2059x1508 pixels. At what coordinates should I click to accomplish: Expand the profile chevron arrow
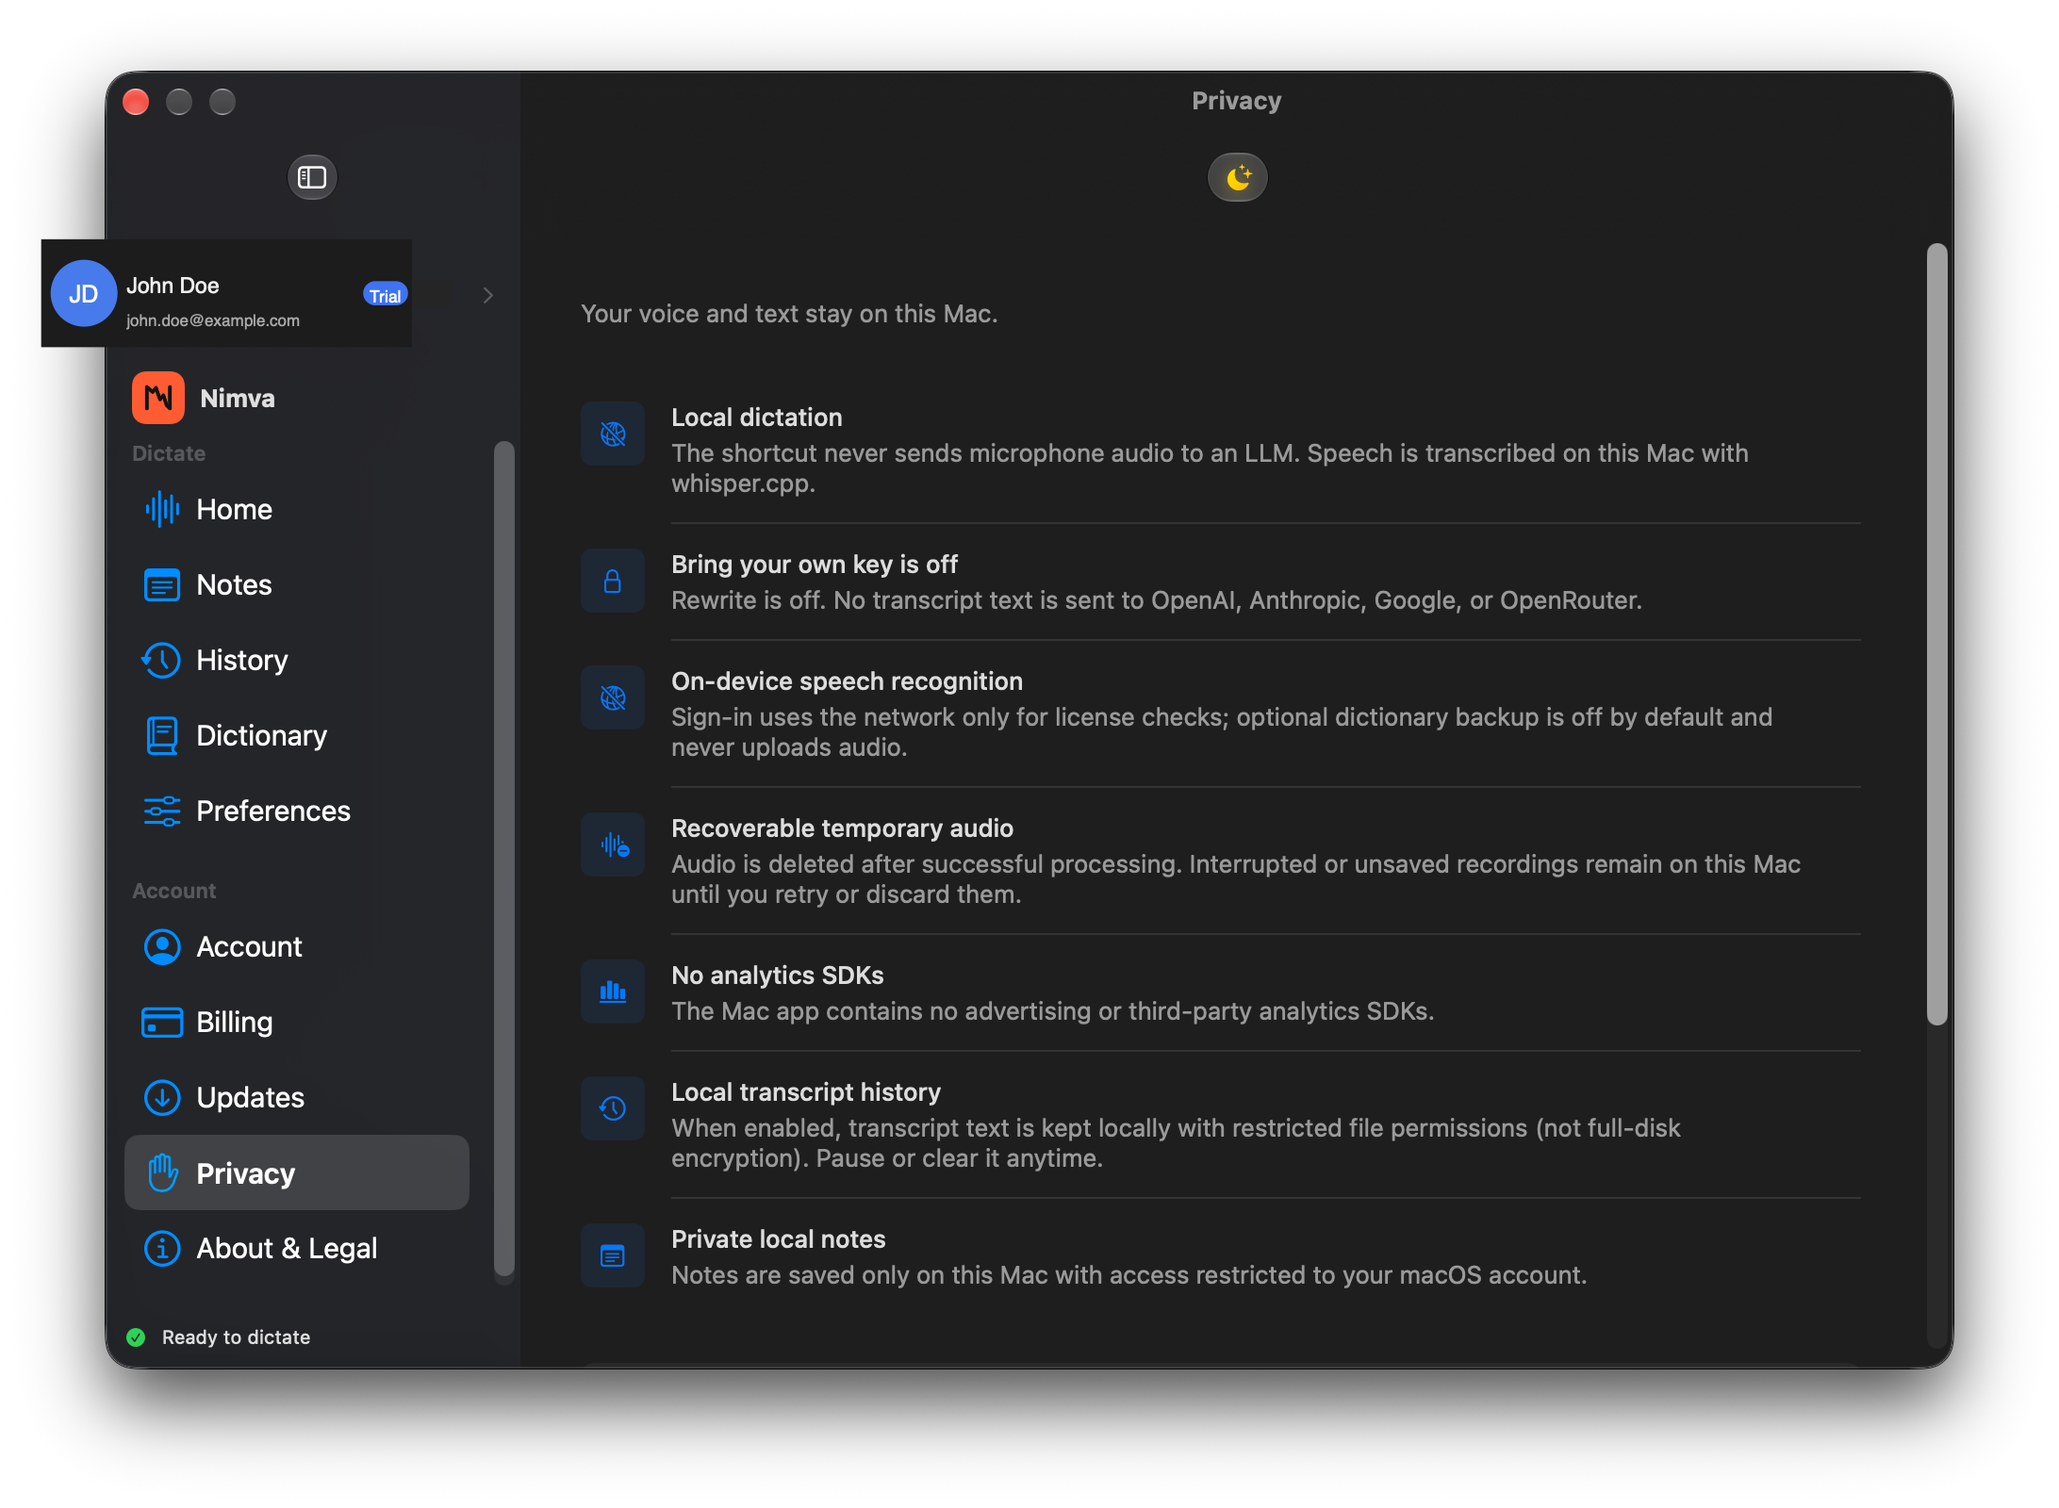point(487,295)
